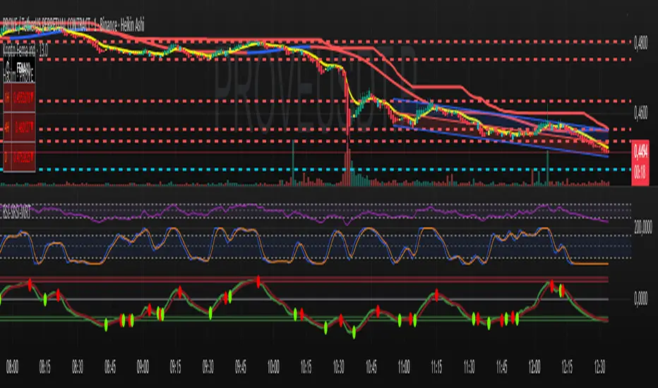Click the 11:15 time axis label
This screenshot has width=658, height=388.
436,368
